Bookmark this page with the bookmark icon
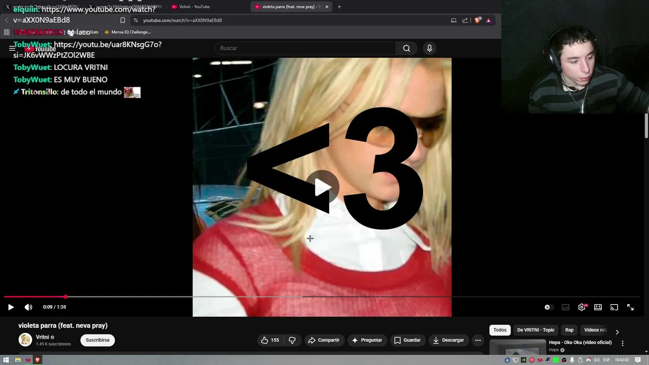Viewport: 649px width, 365px height. [x=123, y=20]
